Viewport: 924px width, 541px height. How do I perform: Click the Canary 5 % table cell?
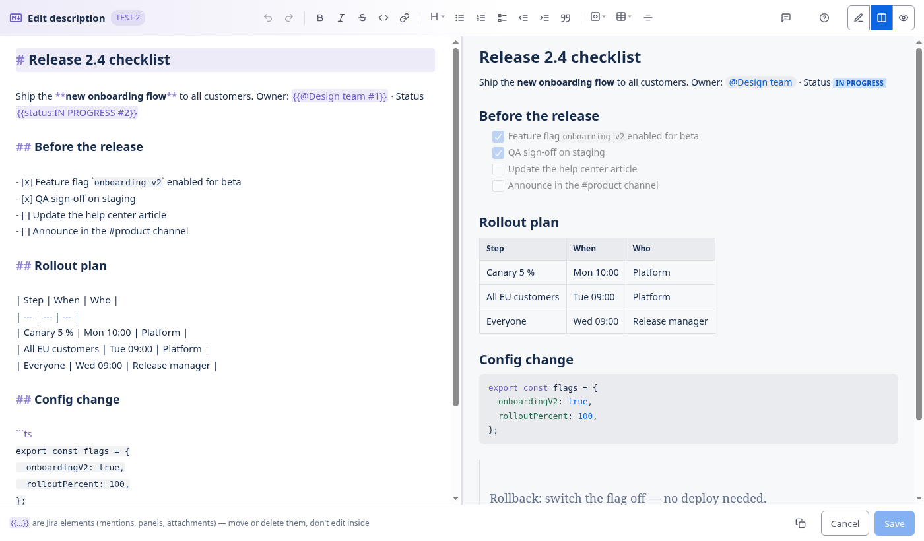click(523, 272)
